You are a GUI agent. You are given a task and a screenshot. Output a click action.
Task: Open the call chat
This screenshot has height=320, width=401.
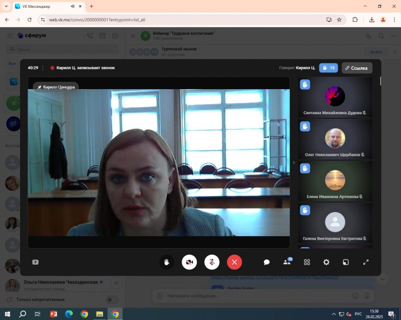point(266,262)
